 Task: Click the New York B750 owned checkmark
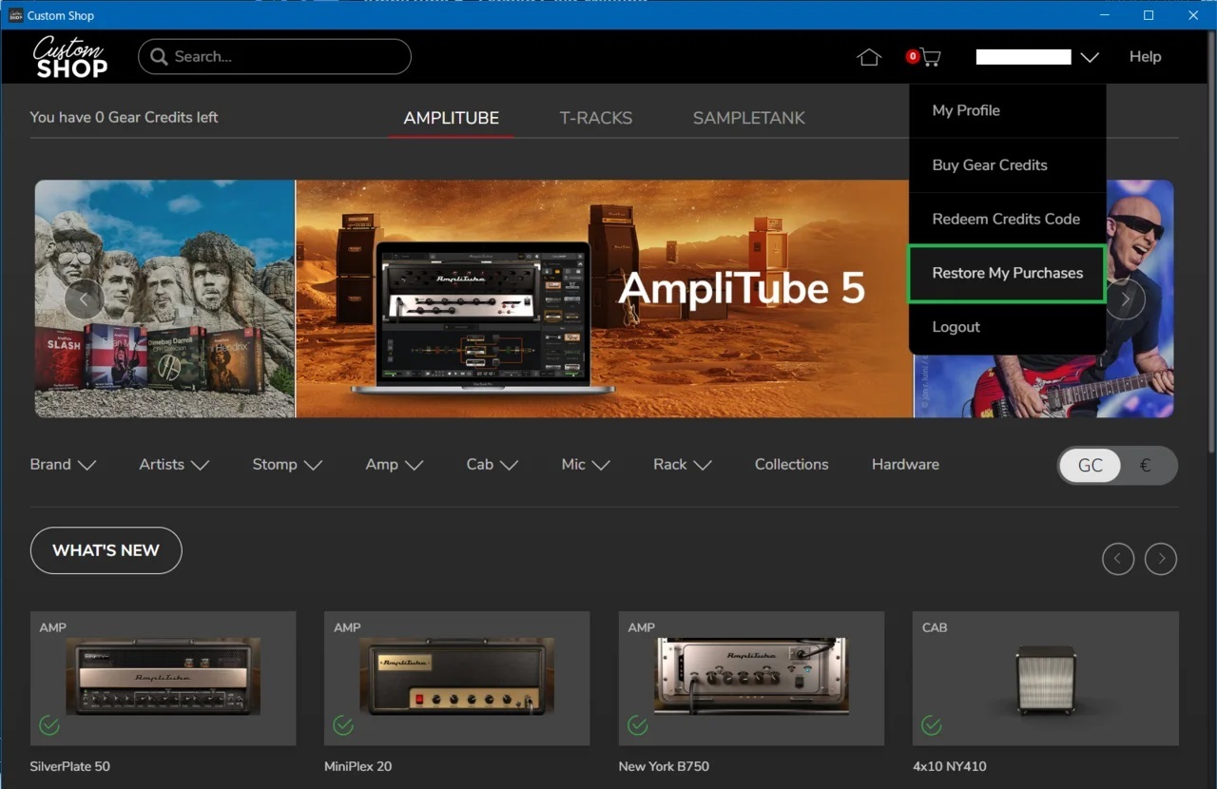[x=638, y=726]
